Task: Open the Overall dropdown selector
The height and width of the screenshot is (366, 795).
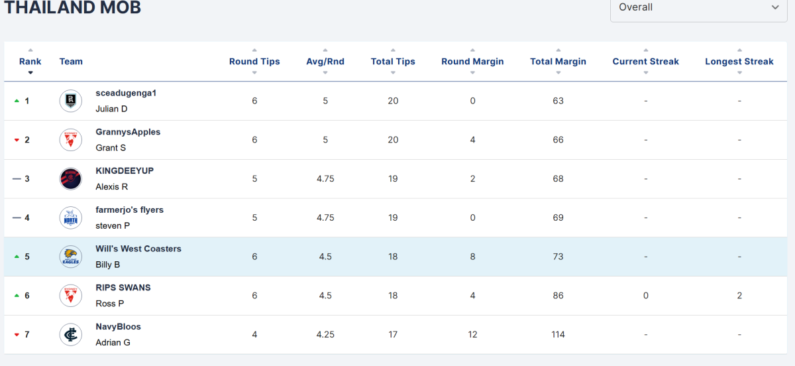Action: [x=698, y=7]
